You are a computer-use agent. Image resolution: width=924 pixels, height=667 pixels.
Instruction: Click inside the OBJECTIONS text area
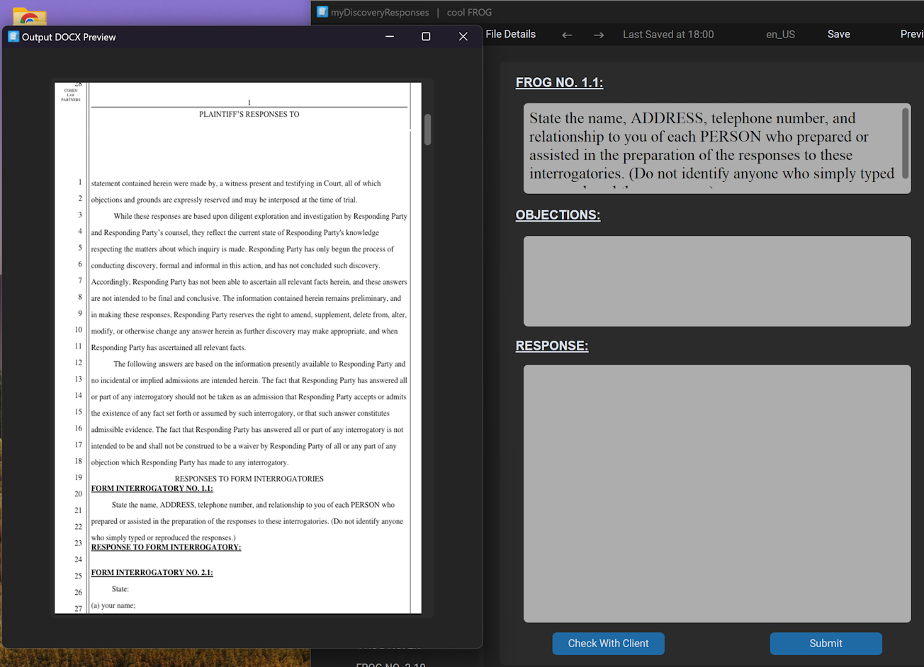[x=716, y=281]
